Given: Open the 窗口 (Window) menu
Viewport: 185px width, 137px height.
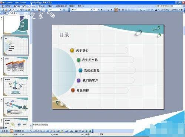Looking at the screenshot, I should (72, 6).
